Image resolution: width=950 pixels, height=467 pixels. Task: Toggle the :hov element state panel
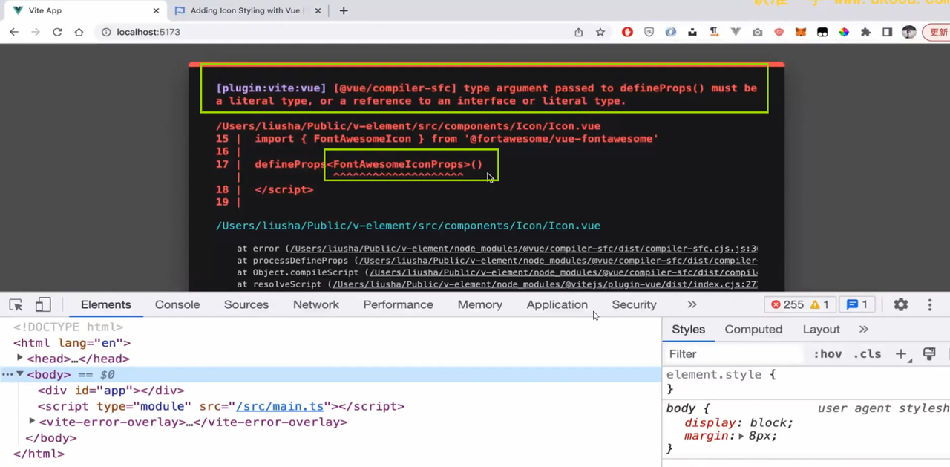click(828, 354)
